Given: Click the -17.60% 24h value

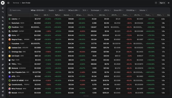Looking at the screenshot, I should click(48, 52).
